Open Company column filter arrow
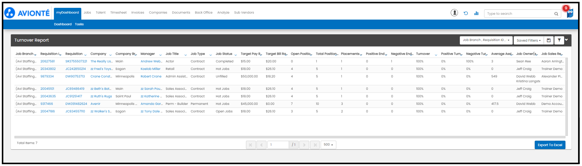582x166 pixels. click(110, 55)
